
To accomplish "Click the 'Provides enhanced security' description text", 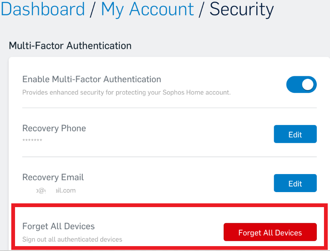I will tap(126, 92).
